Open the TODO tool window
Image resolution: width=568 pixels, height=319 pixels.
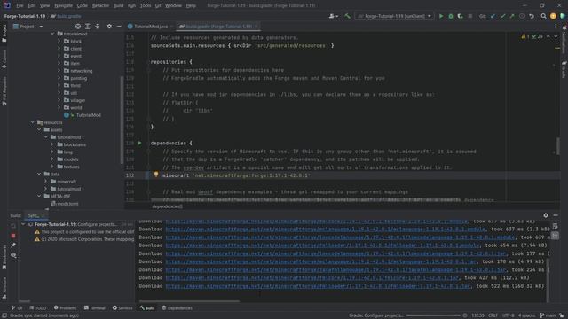pyautogui.click(x=37, y=308)
